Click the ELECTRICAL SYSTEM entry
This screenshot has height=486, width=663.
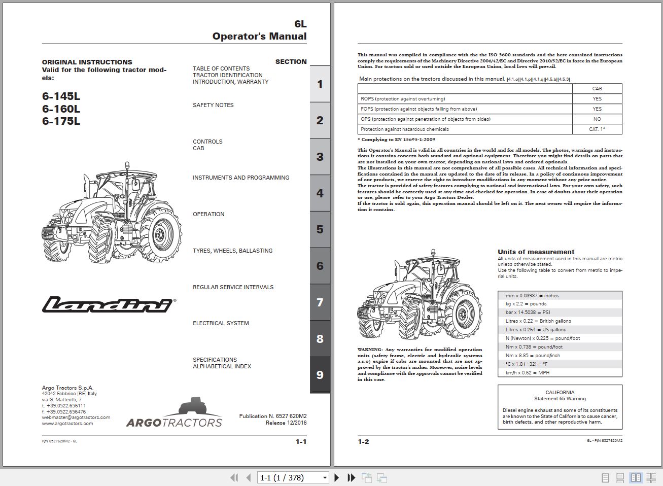(x=221, y=323)
